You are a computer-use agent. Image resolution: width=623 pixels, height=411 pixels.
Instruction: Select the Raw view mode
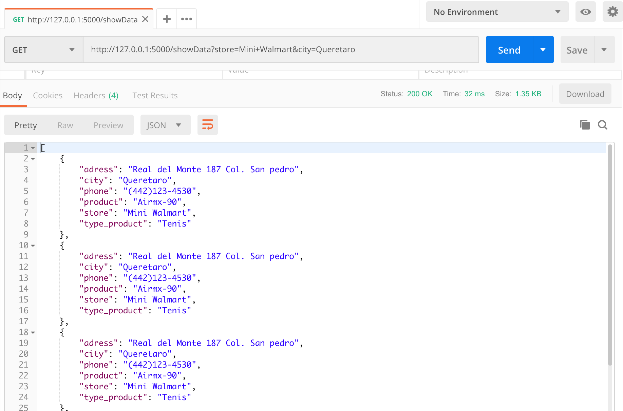(x=65, y=125)
